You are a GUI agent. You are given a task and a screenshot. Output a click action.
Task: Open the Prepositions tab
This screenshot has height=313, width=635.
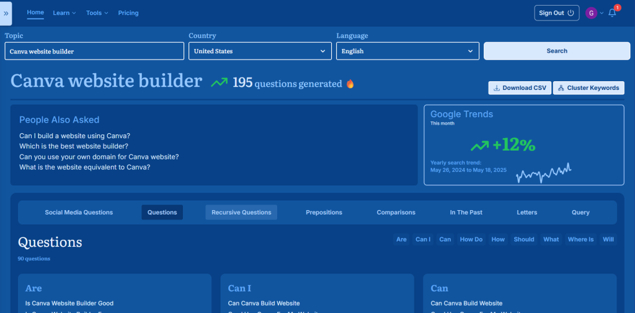tap(324, 212)
